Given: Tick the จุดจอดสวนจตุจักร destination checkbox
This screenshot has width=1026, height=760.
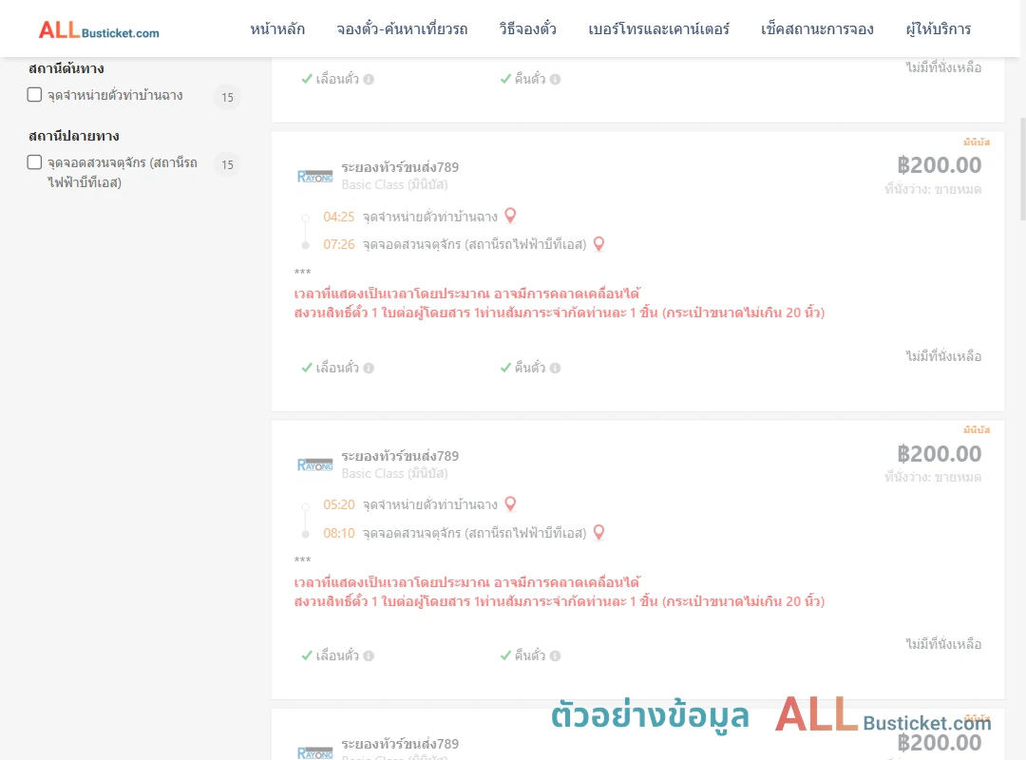Looking at the screenshot, I should [35, 161].
